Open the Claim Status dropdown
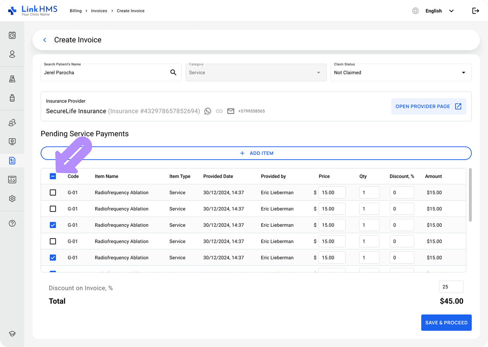 (x=401, y=72)
